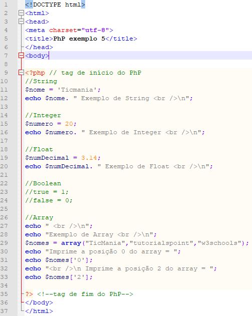Click the closing ?> php tag

tap(29, 294)
